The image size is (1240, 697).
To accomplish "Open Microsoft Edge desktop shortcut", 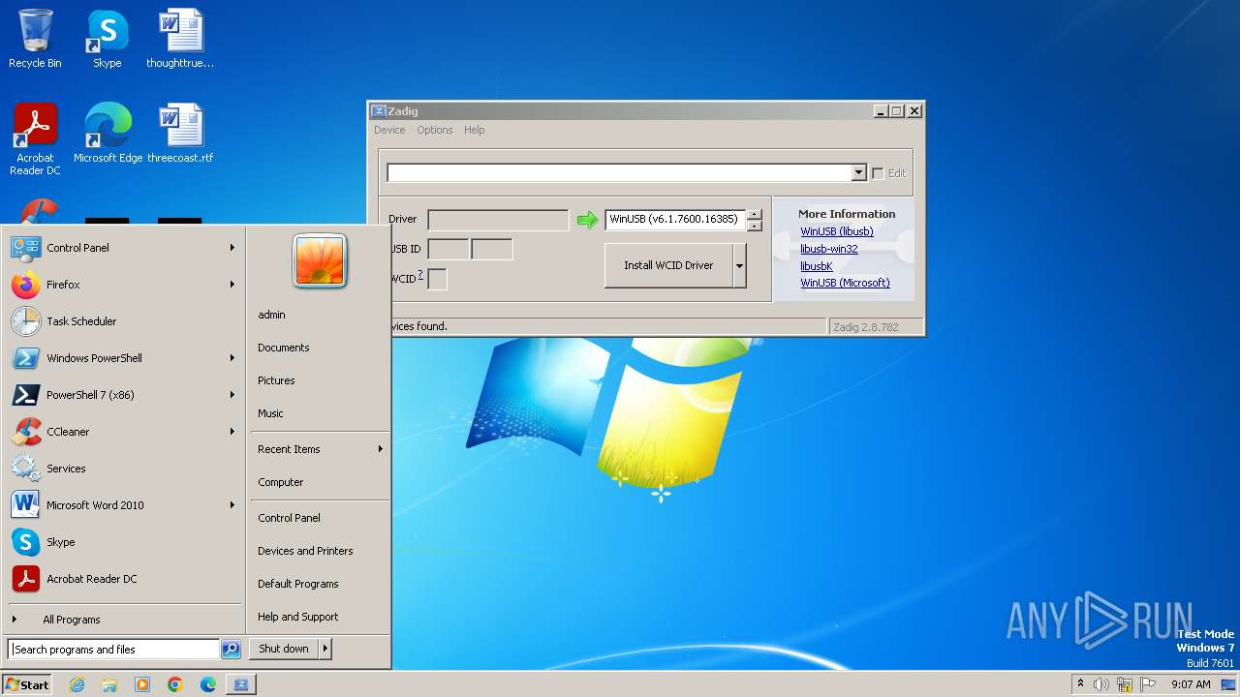I will 108,134.
